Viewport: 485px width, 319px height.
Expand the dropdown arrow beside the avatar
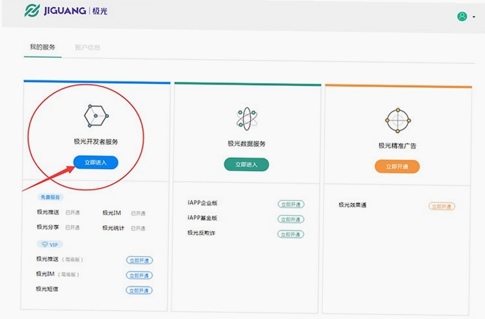coord(474,17)
